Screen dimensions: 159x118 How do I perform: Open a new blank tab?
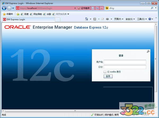pos(58,20)
